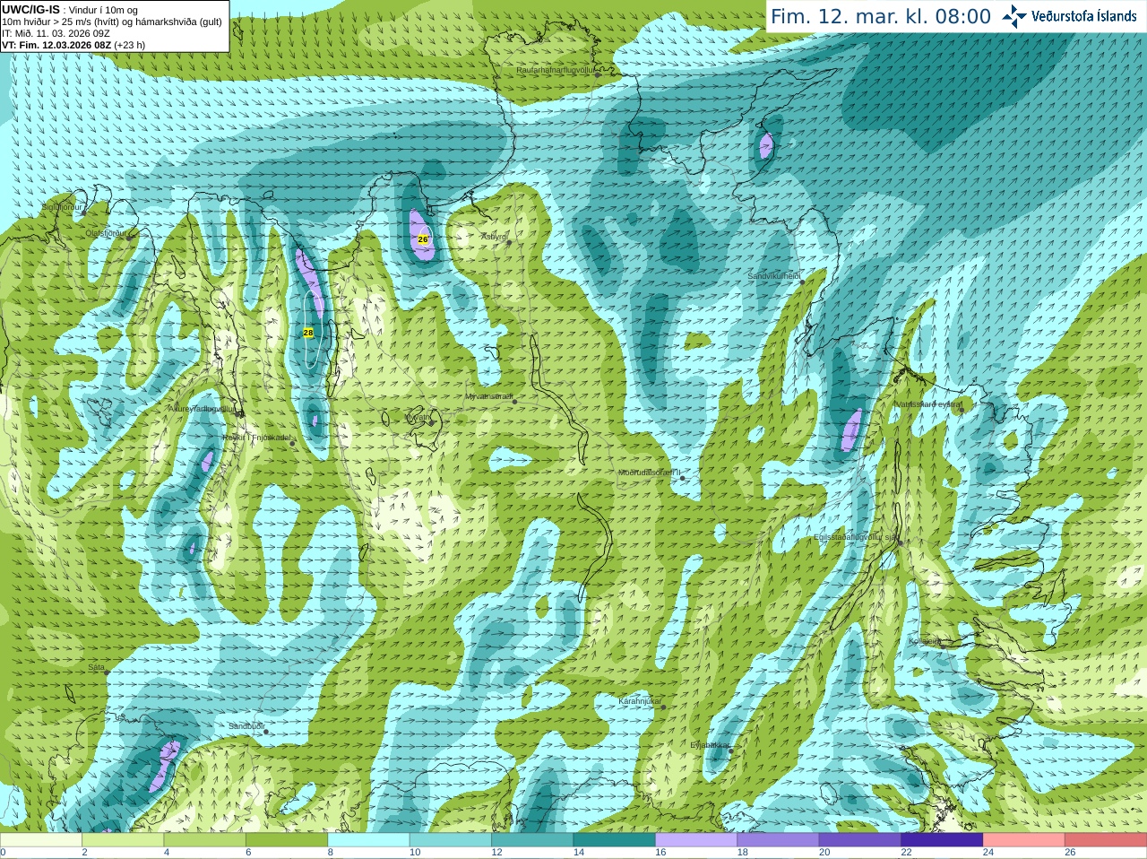Pick the 2–4 m/s light green swatch
1147x859 pixels.
(123, 840)
